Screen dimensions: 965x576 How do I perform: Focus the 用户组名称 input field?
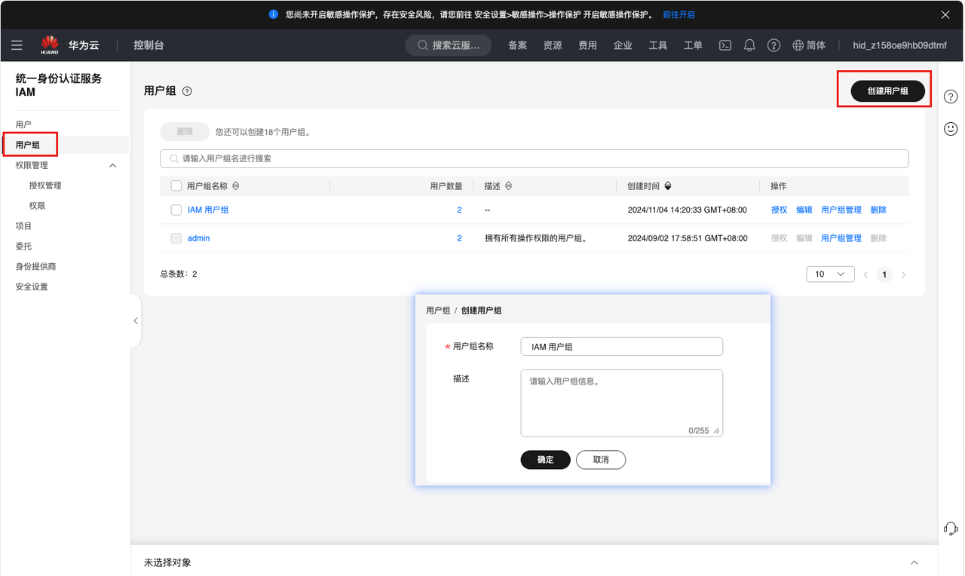[x=622, y=346]
